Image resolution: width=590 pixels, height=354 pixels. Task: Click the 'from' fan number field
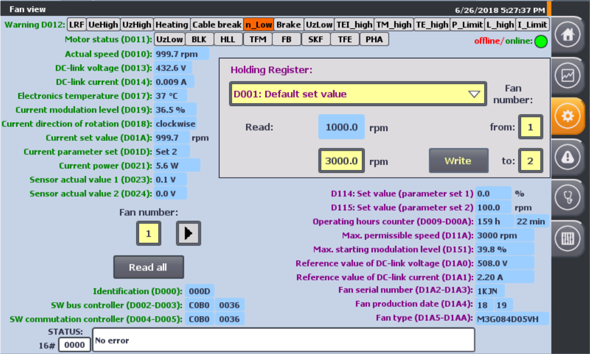click(530, 127)
